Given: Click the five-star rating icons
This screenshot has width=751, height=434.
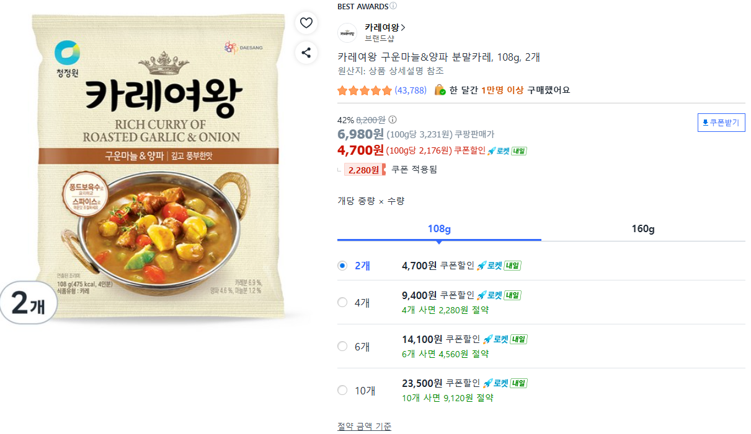Looking at the screenshot, I should (x=365, y=90).
